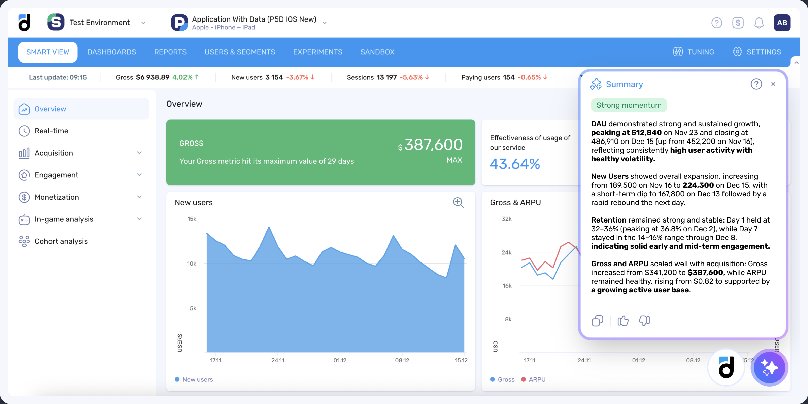Viewport: 808px width, 404px height.
Task: Copy the summary text
Action: coord(597,321)
